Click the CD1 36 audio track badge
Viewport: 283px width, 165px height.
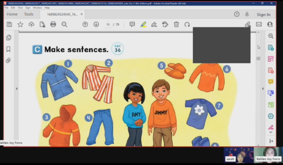point(117,49)
